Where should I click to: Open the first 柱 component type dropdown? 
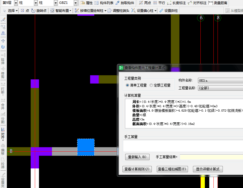[36, 3]
